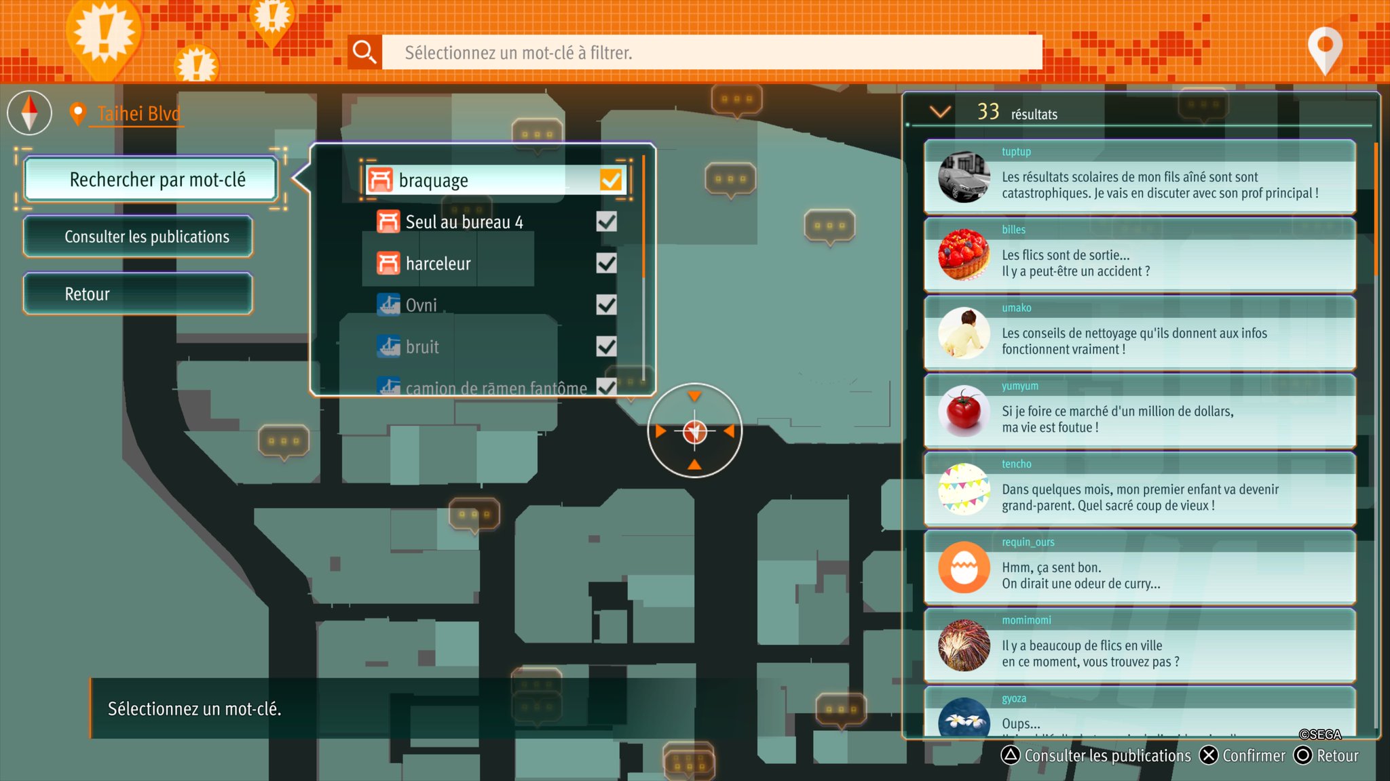Open the Taihei Blvd location label
The width and height of the screenshot is (1390, 781).
pos(139,113)
